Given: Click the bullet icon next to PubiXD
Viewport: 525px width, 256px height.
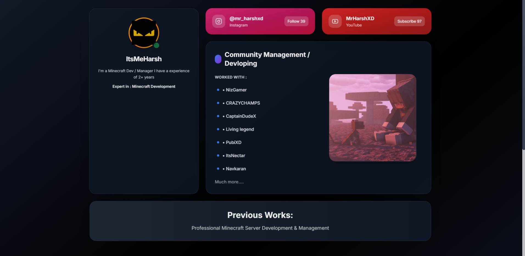Looking at the screenshot, I should click(218, 143).
